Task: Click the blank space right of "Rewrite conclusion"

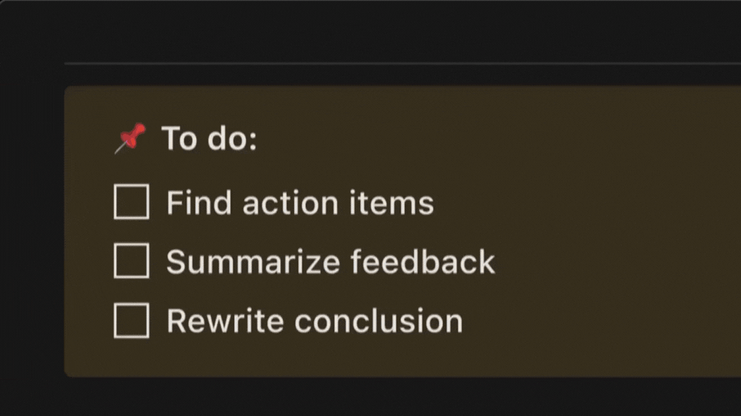Action: (x=600, y=321)
